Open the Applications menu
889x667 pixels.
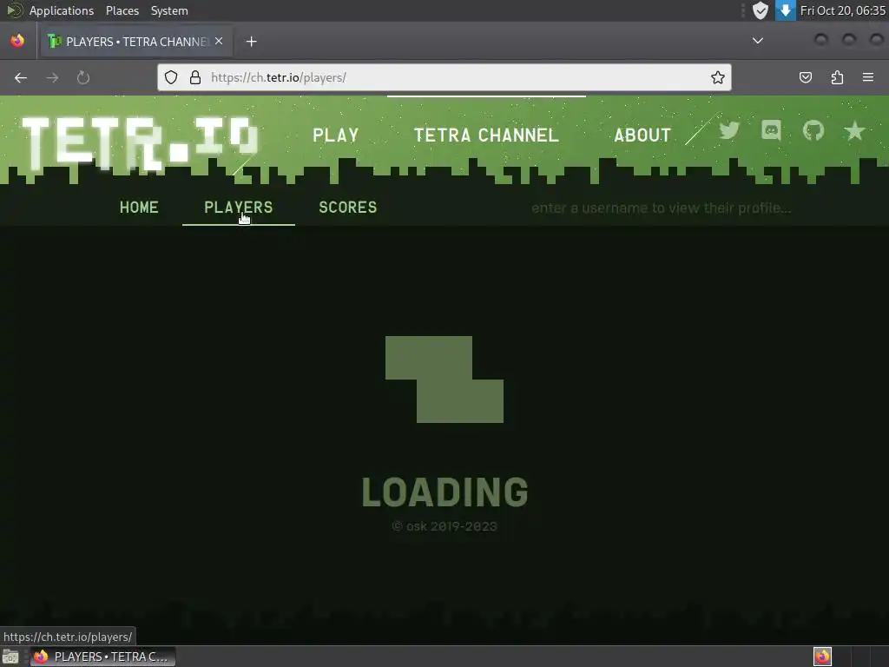click(x=62, y=10)
